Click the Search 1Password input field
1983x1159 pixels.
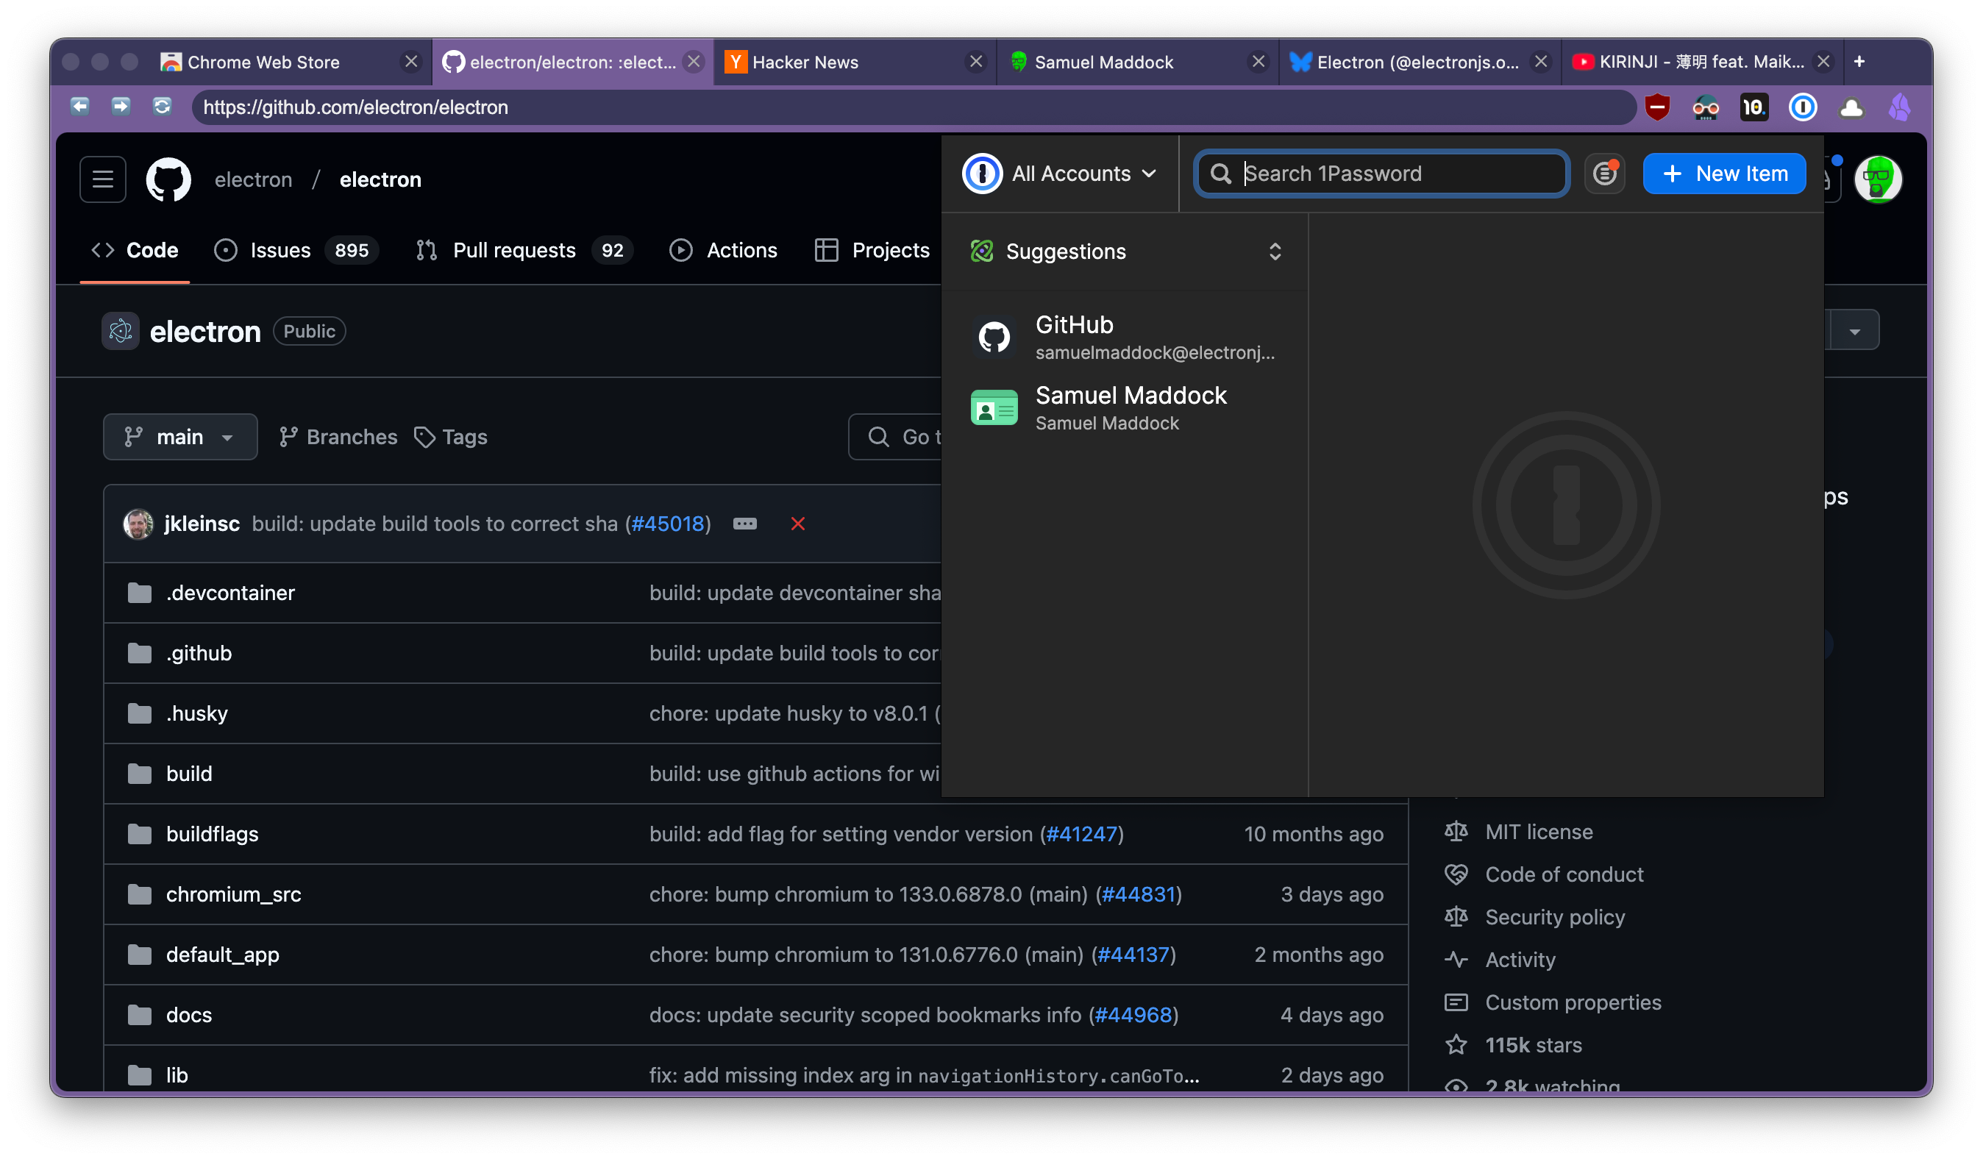1380,173
